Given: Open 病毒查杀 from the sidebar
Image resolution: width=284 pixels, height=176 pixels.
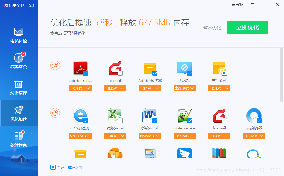Looking at the screenshot, I should [x=19, y=61].
